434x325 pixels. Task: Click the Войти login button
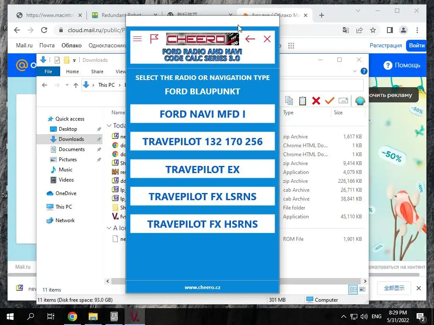[x=417, y=46]
